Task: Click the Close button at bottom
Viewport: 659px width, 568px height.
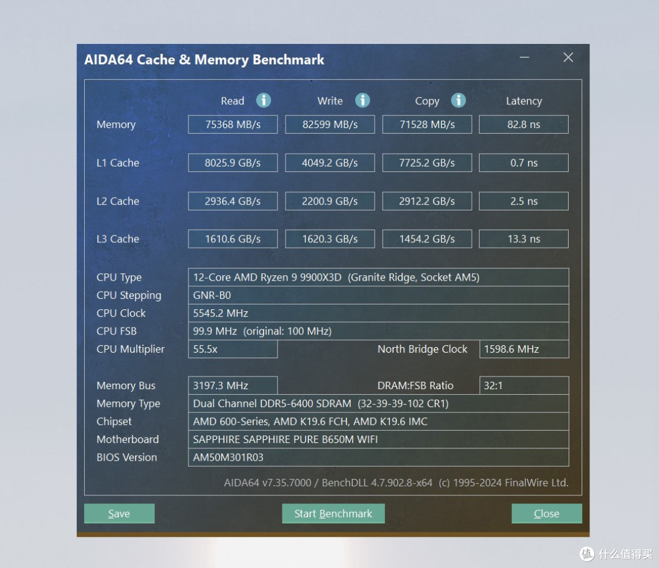Action: pos(547,513)
